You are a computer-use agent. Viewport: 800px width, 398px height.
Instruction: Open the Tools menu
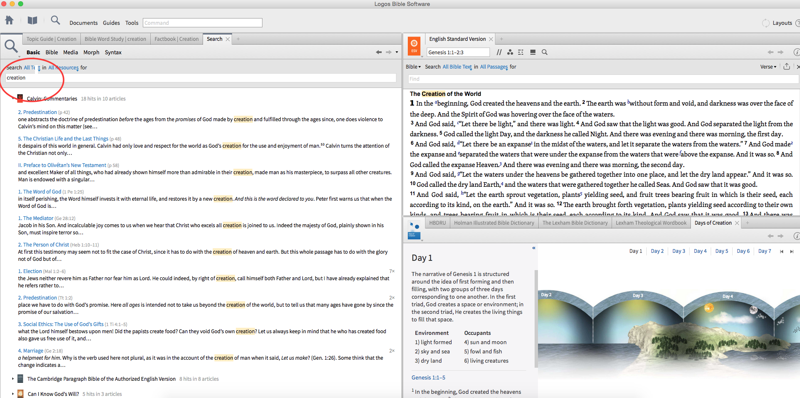(x=132, y=23)
